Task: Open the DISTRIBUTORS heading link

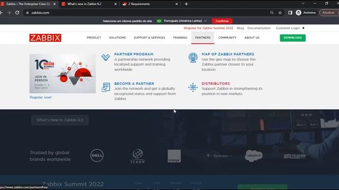Action: [x=216, y=83]
